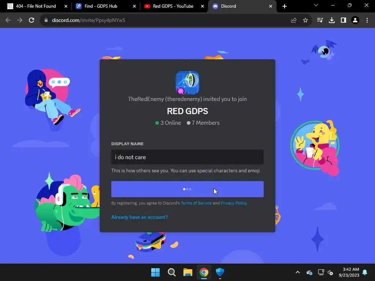Open the media control icon

coord(320,20)
